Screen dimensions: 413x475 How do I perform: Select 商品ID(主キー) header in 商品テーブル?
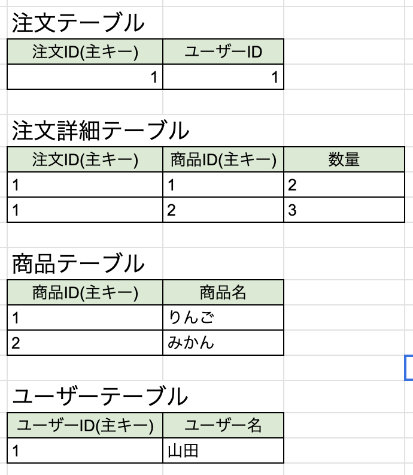(x=85, y=292)
